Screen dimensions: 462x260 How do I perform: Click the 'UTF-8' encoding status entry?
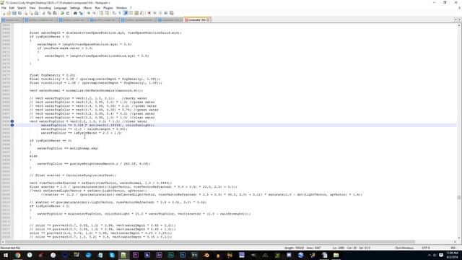click(x=426, y=248)
